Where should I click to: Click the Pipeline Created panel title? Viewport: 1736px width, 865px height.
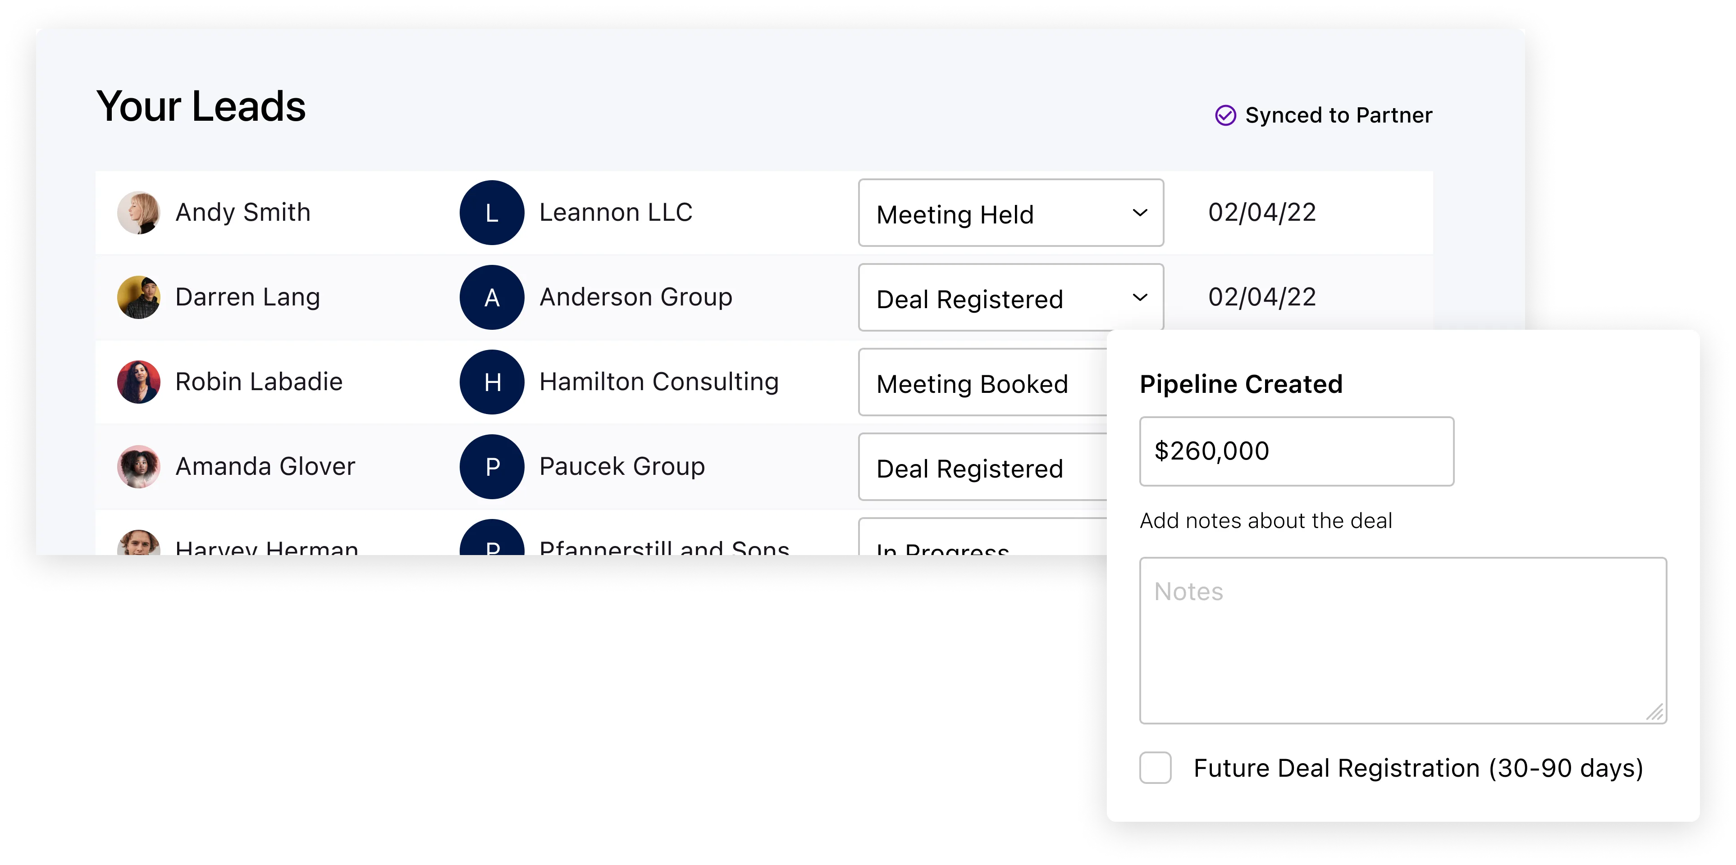1241,383
